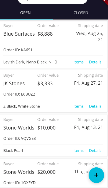Open the Stone Worlds $20,000 order card
The height and width of the screenshot is (188, 108).
click(54, 173)
